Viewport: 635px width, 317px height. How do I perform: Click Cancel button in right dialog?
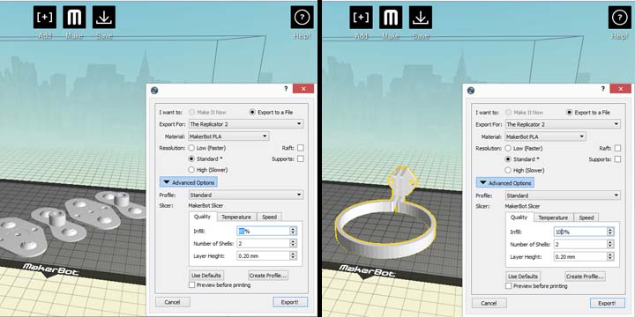tap(489, 303)
